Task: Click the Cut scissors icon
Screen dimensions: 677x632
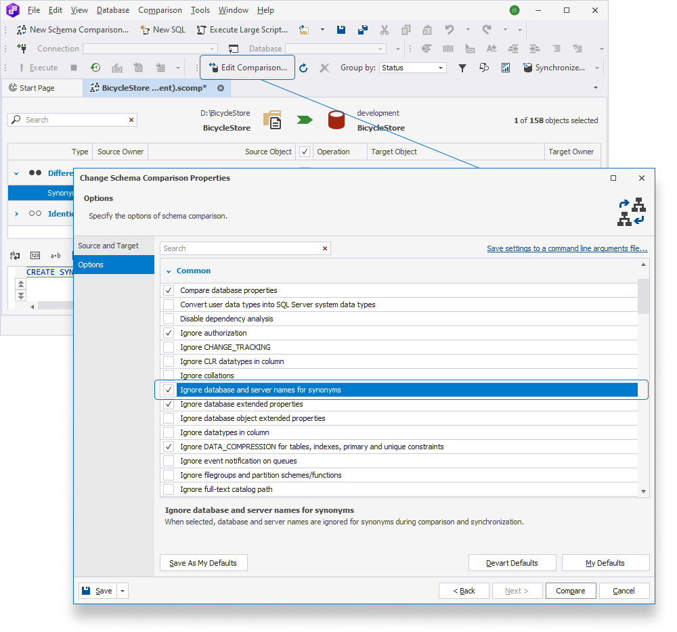Action: [385, 30]
